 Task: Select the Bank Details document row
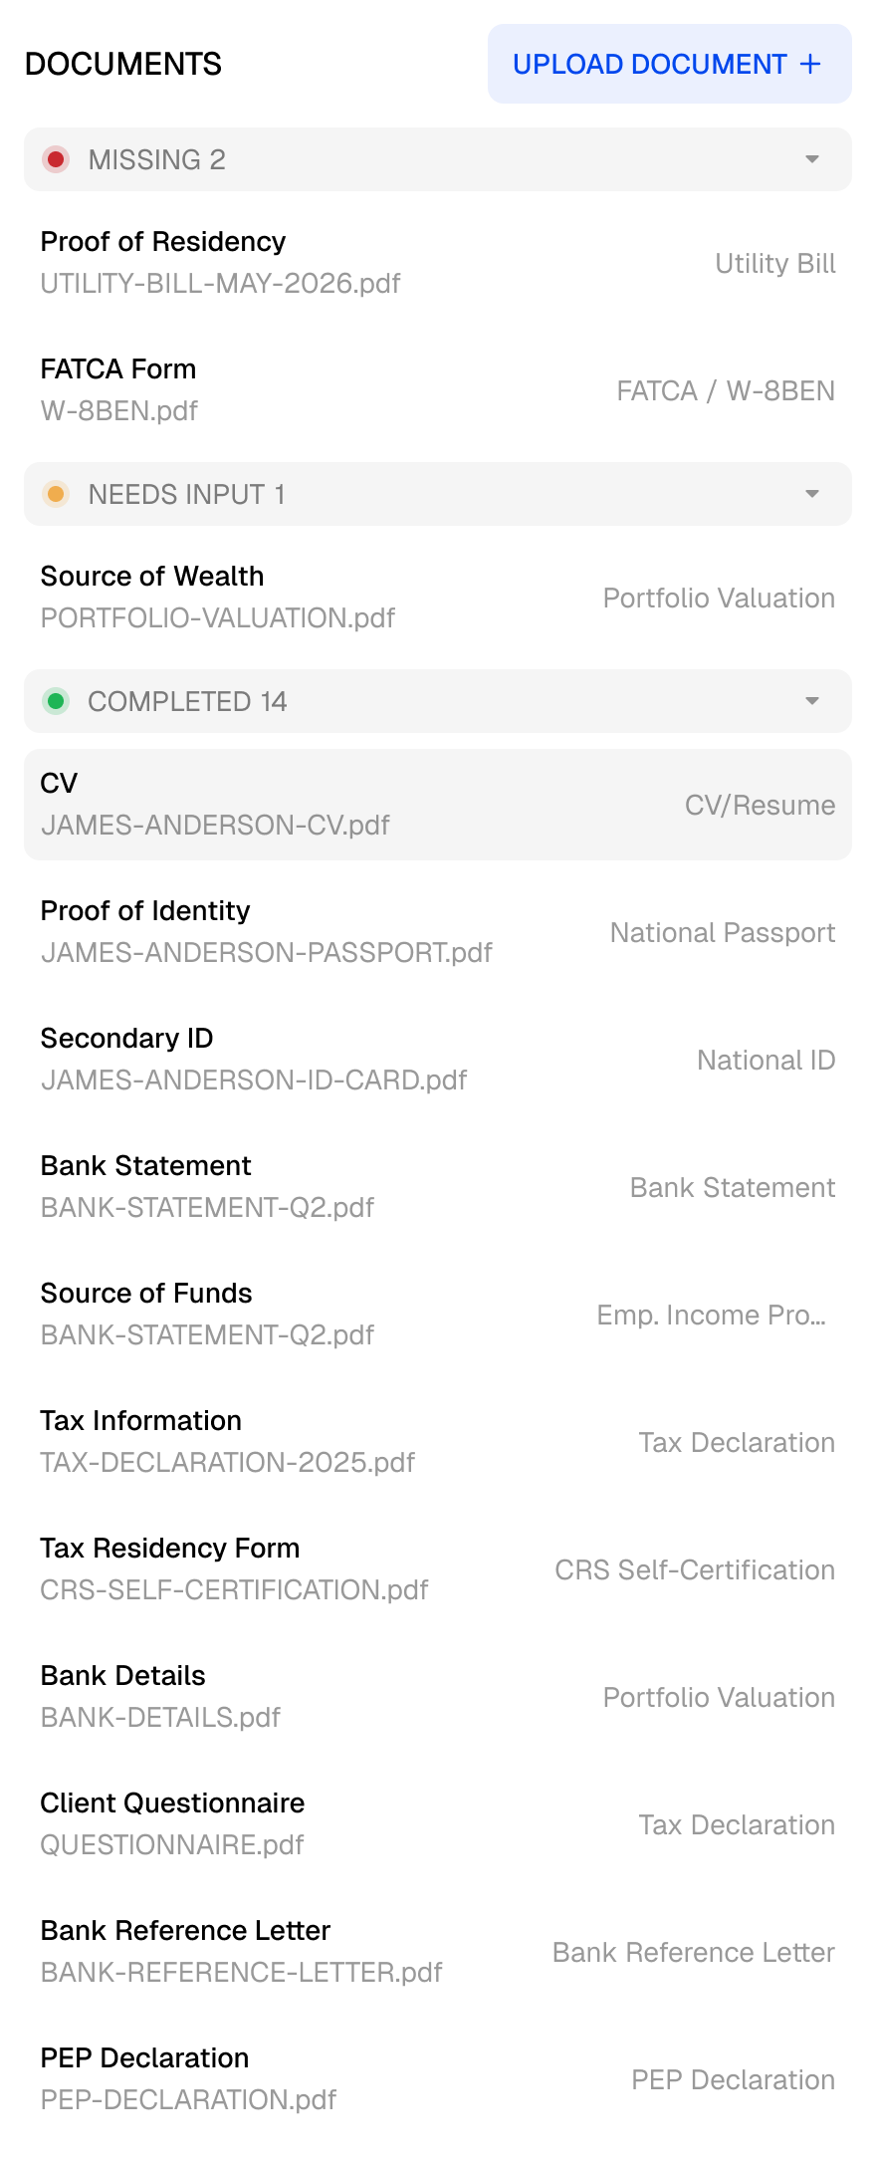coord(438,1697)
